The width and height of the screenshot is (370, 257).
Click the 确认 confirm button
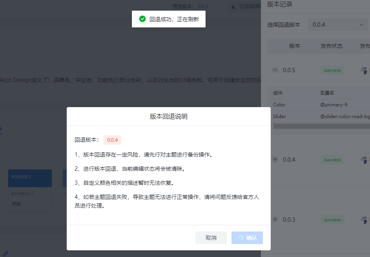tap(247, 238)
